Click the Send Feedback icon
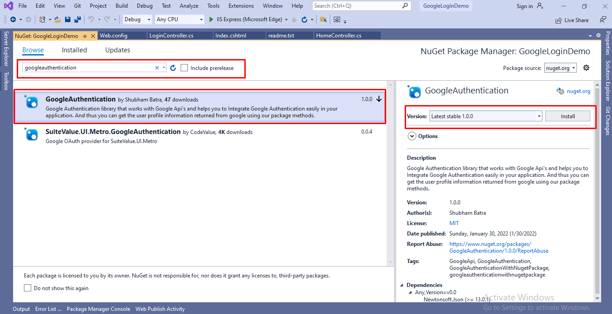The image size is (612, 314). click(x=603, y=20)
